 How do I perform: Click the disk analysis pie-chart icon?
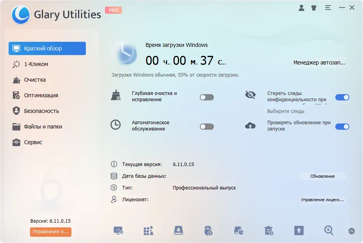tap(238, 230)
